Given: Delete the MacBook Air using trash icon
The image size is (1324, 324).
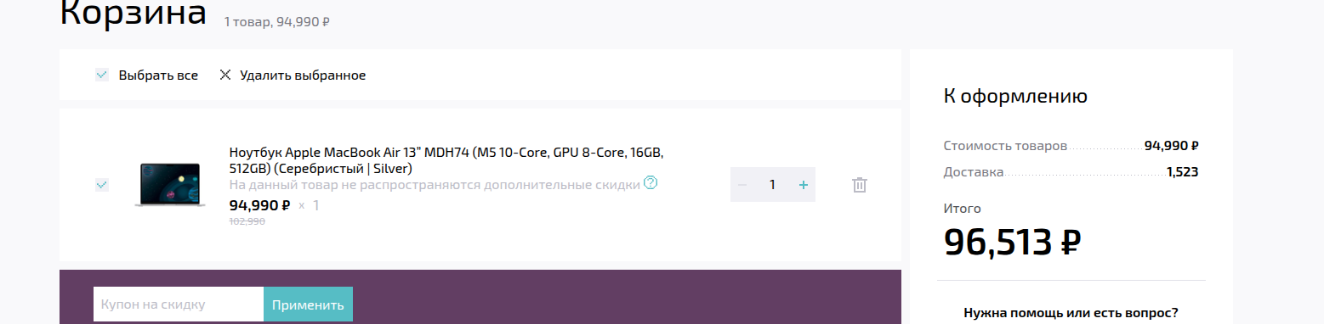Looking at the screenshot, I should click(859, 185).
